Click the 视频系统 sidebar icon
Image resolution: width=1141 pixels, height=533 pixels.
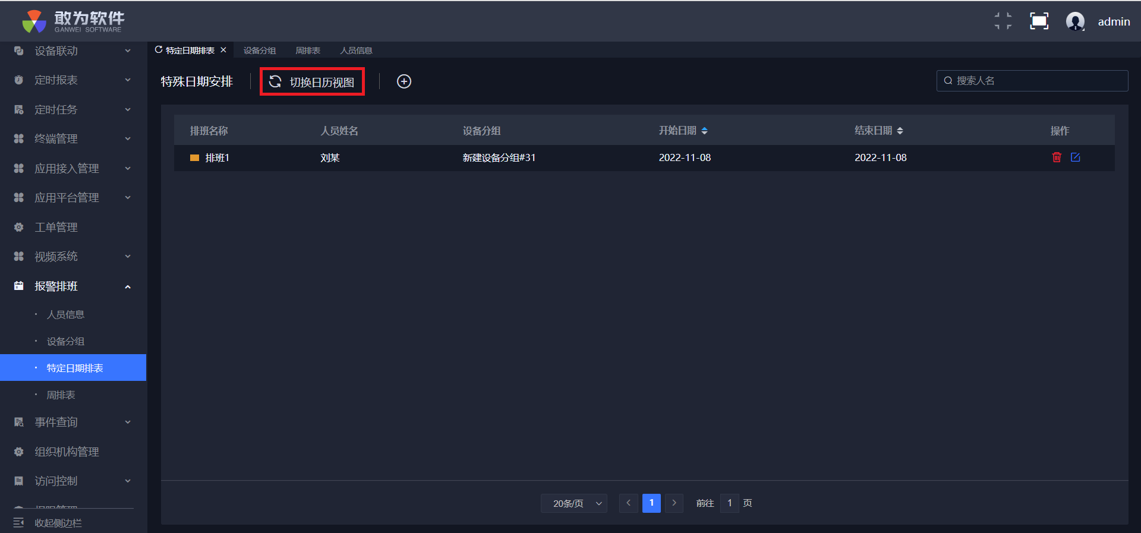pyautogui.click(x=19, y=257)
